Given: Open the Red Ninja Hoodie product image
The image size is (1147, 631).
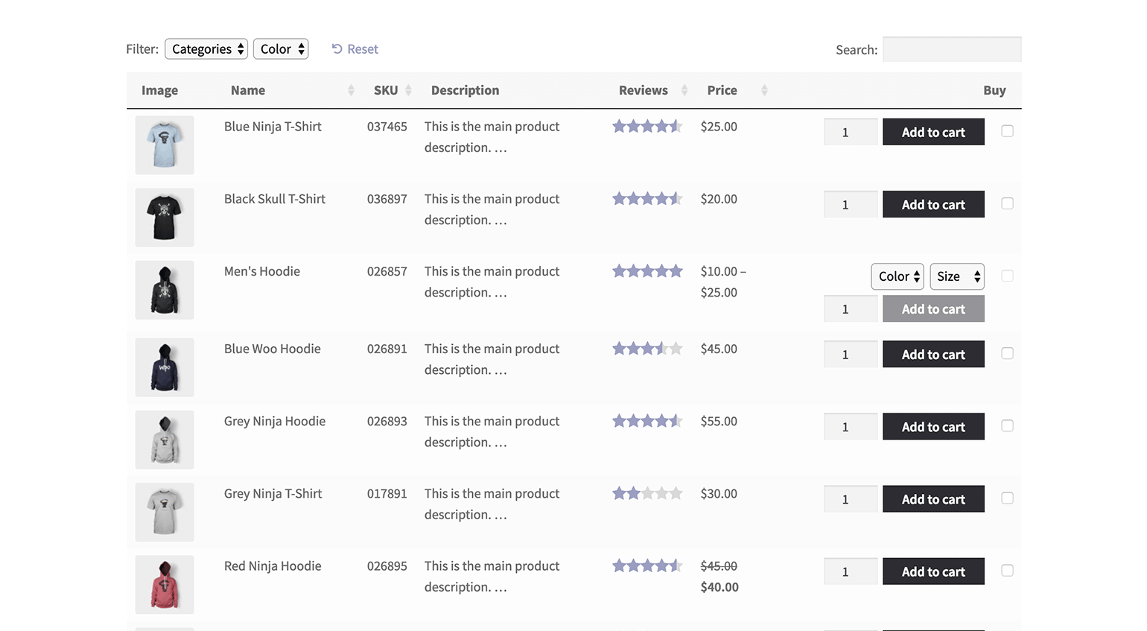Looking at the screenshot, I should (165, 584).
